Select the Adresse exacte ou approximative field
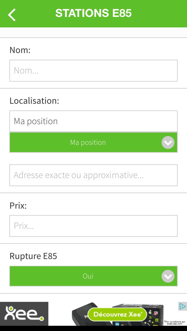 pos(93,175)
